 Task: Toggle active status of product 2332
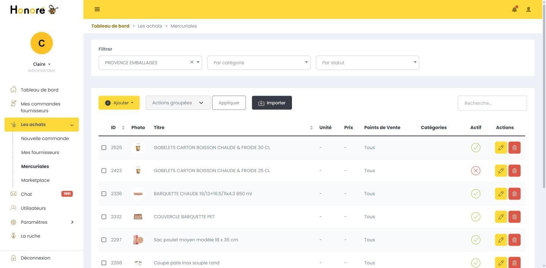475,217
